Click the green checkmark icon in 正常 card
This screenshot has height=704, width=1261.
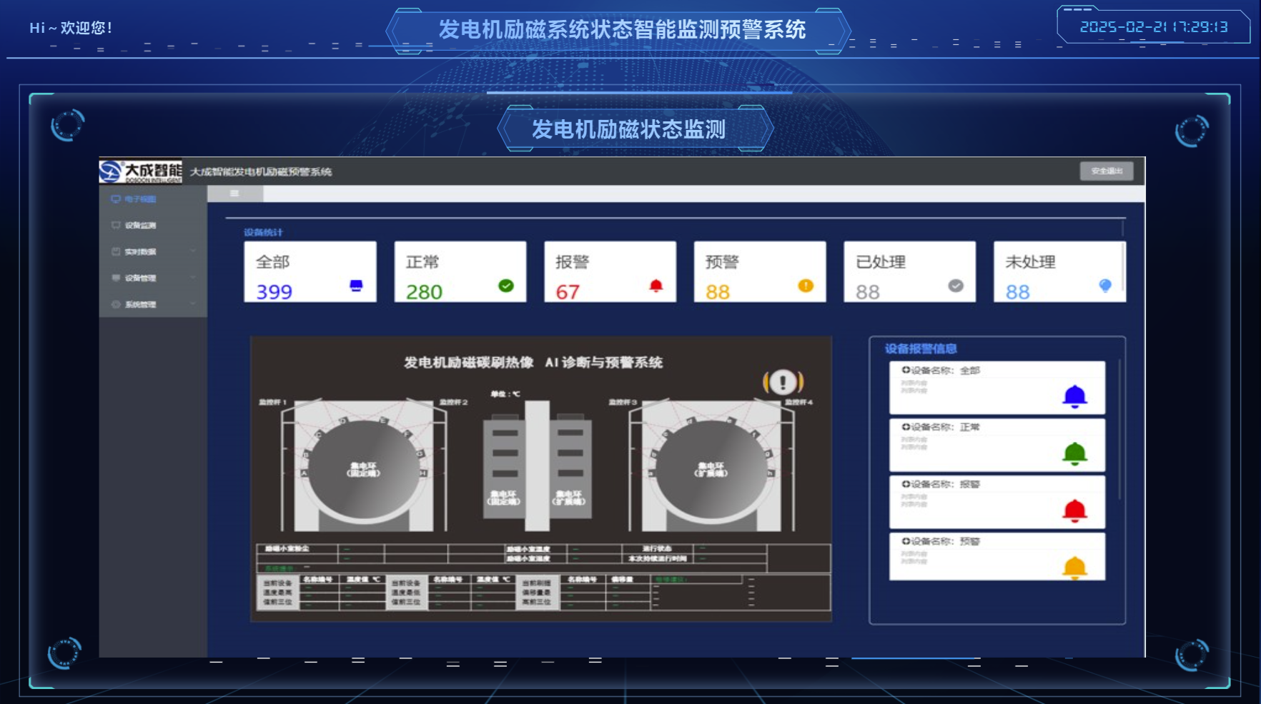click(x=505, y=286)
